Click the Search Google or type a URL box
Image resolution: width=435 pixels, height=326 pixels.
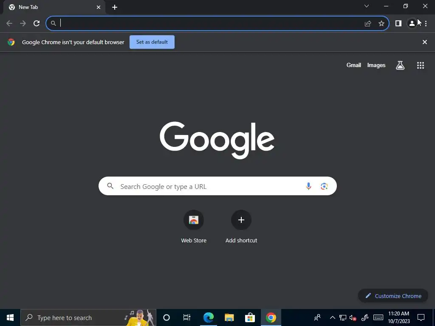(217, 186)
